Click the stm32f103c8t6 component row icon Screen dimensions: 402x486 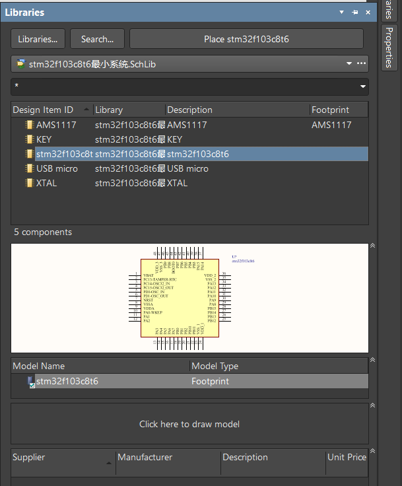(30, 154)
